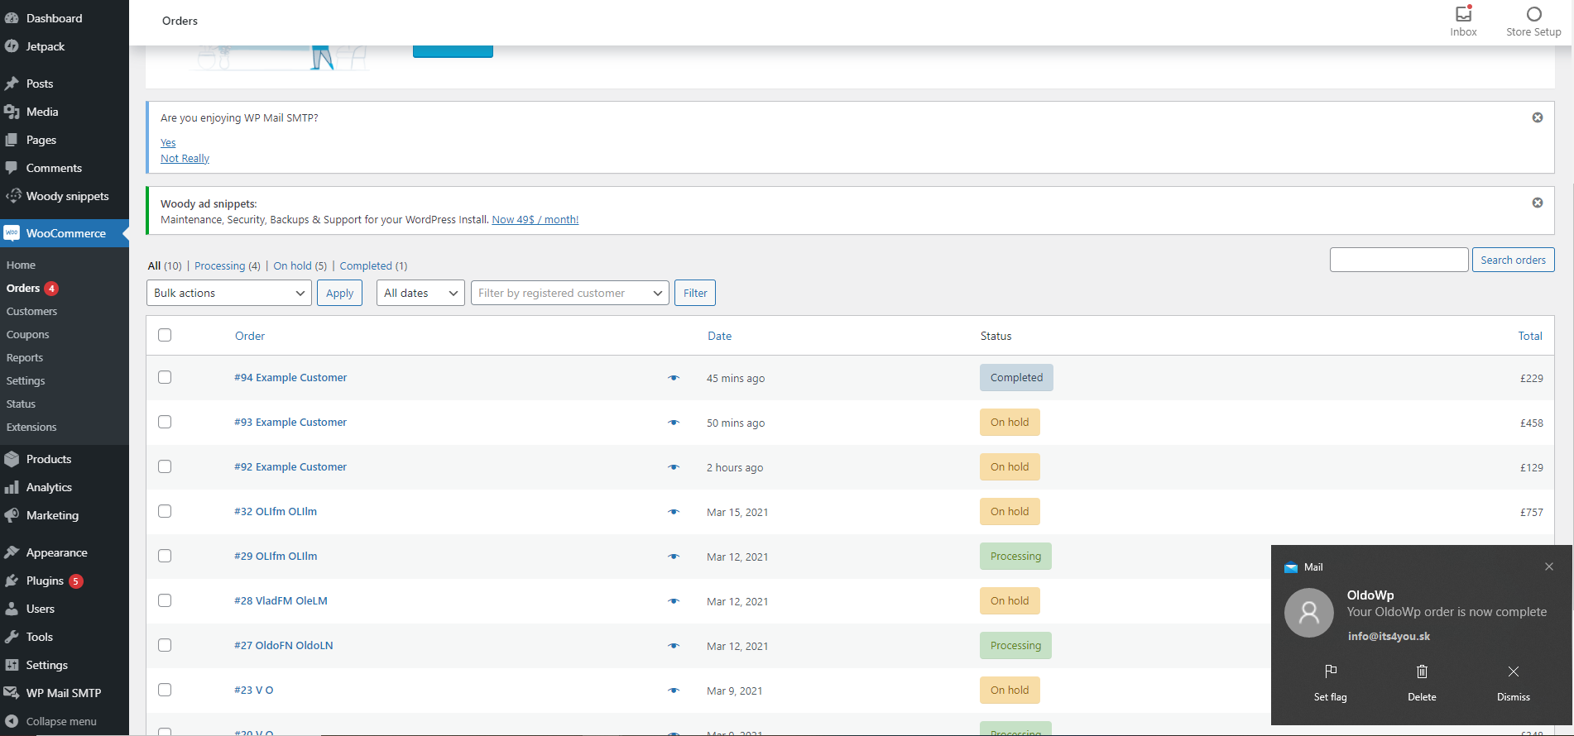Open the Analytics sidebar section

click(x=49, y=487)
